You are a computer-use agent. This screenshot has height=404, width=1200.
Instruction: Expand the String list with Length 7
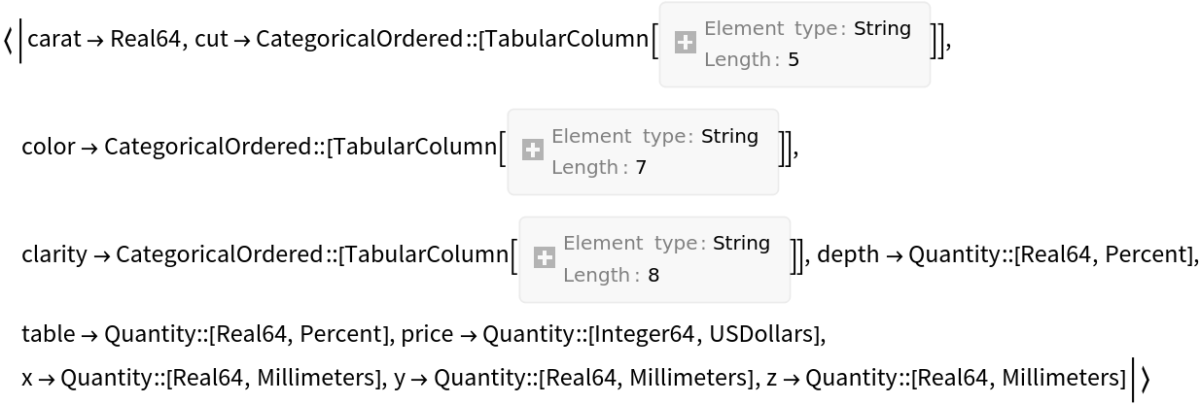coord(533,151)
